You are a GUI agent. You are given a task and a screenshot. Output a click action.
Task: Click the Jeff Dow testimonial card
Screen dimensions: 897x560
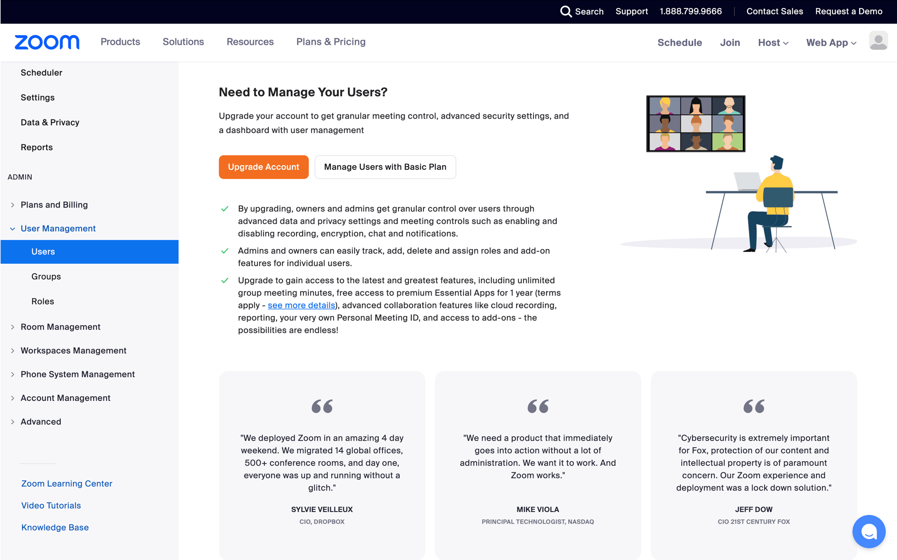(x=754, y=465)
